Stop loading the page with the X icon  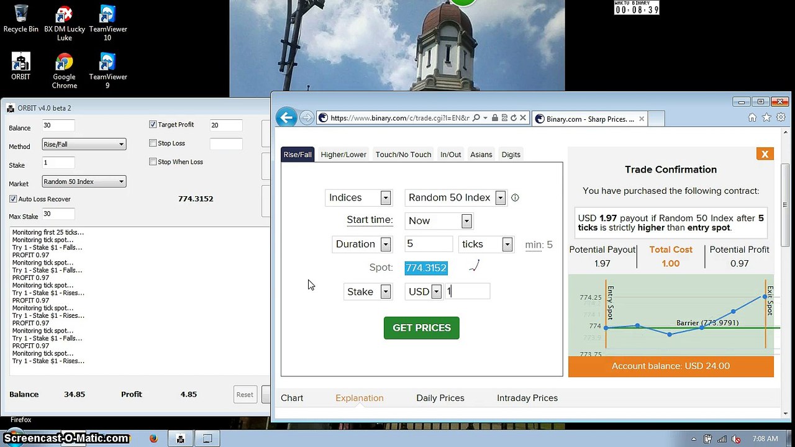coord(523,118)
